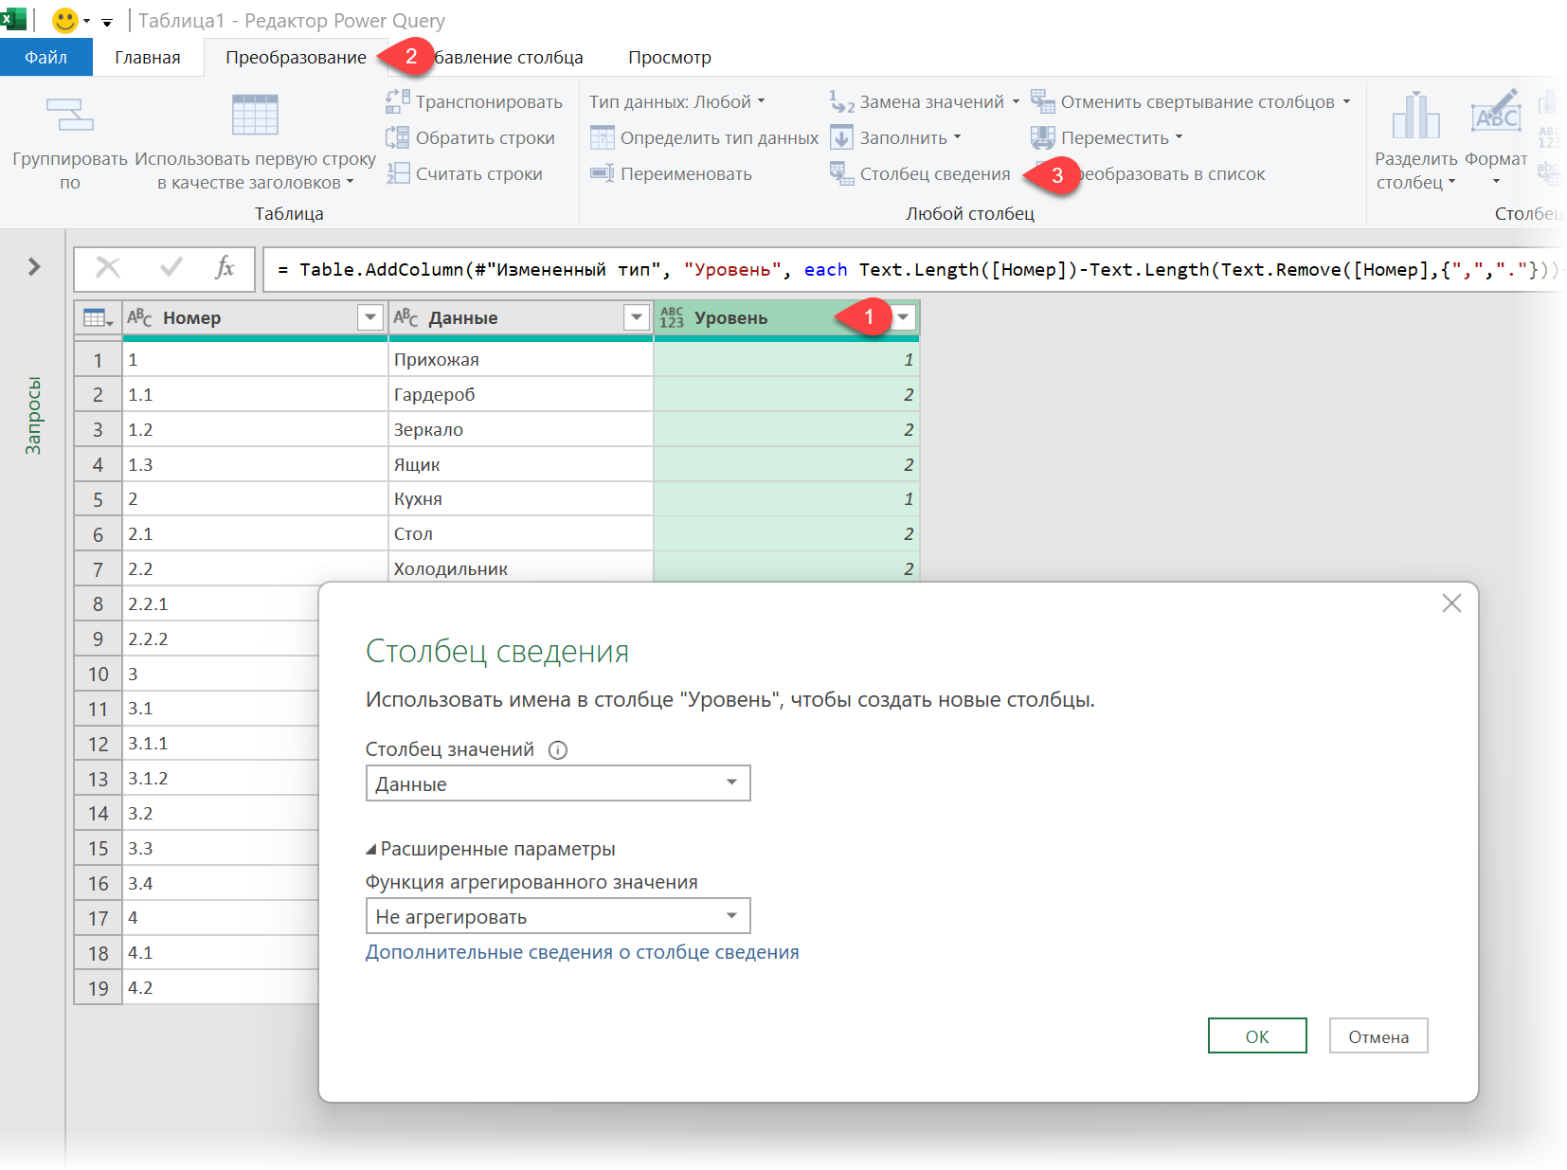Click the Count Rows icon
This screenshot has width=1567, height=1170.
(x=398, y=173)
